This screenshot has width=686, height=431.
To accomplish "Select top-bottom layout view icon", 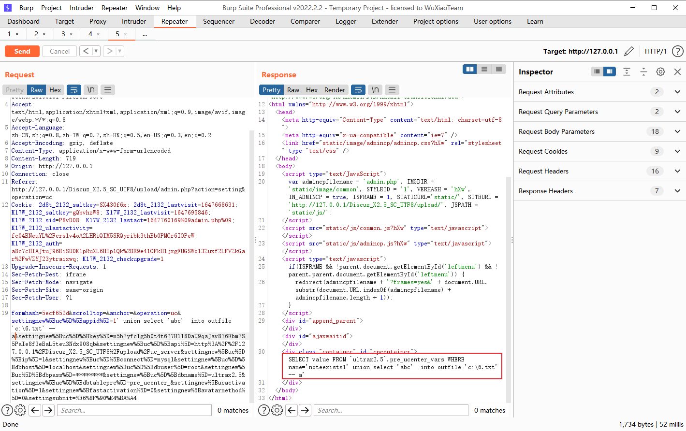I will click(484, 70).
